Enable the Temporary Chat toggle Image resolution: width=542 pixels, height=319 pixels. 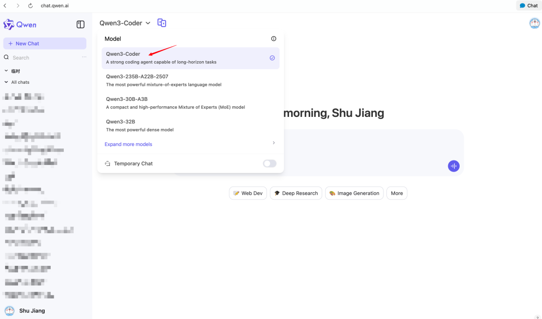(269, 164)
